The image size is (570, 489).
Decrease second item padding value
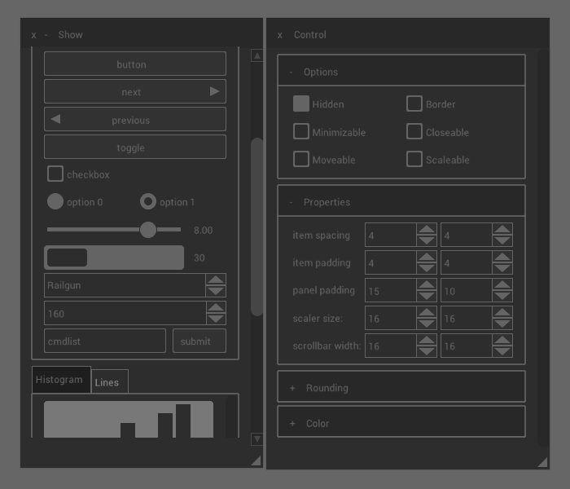[x=502, y=268]
